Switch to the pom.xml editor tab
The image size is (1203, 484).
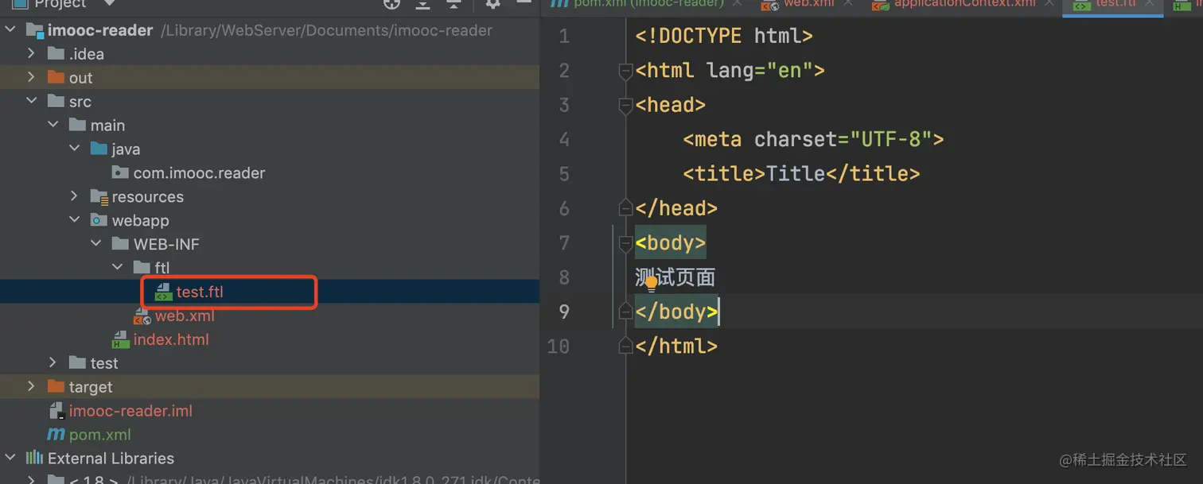click(648, 3)
